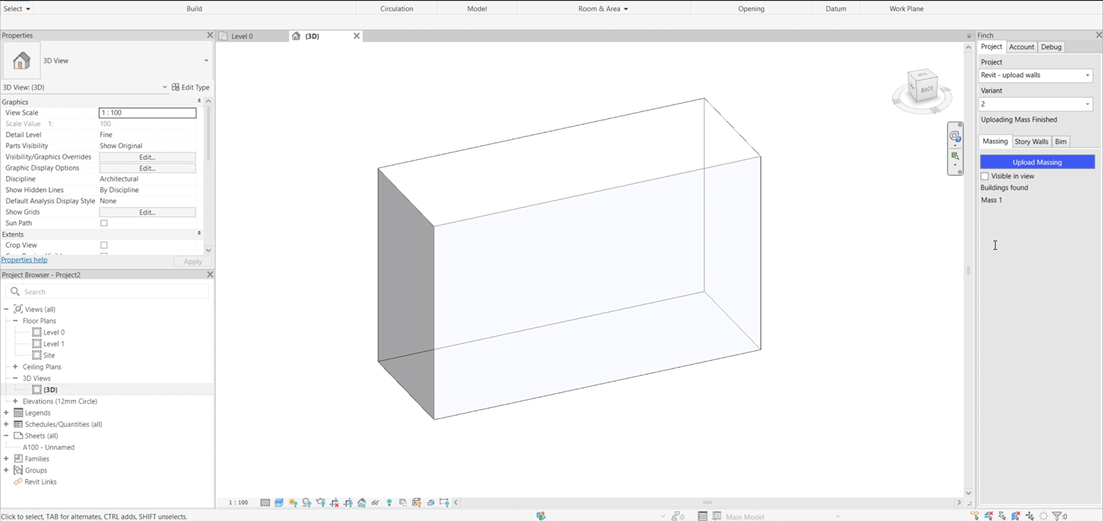Check the Crop View checkbox
The height and width of the screenshot is (521, 1103).
(104, 245)
